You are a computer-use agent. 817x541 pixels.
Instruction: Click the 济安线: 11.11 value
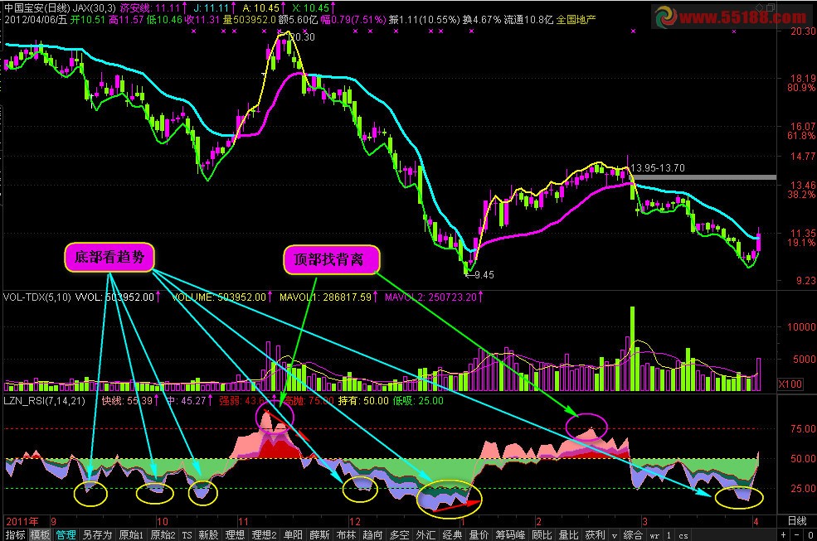coord(150,7)
